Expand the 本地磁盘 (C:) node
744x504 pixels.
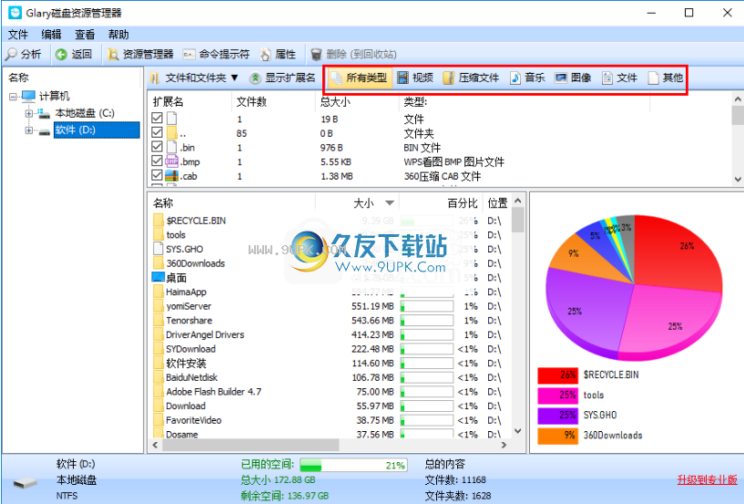point(29,113)
